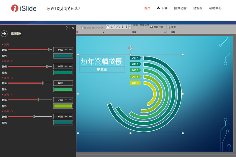Decrease series 2 value with the minus
The image size is (236, 157).
70,66
